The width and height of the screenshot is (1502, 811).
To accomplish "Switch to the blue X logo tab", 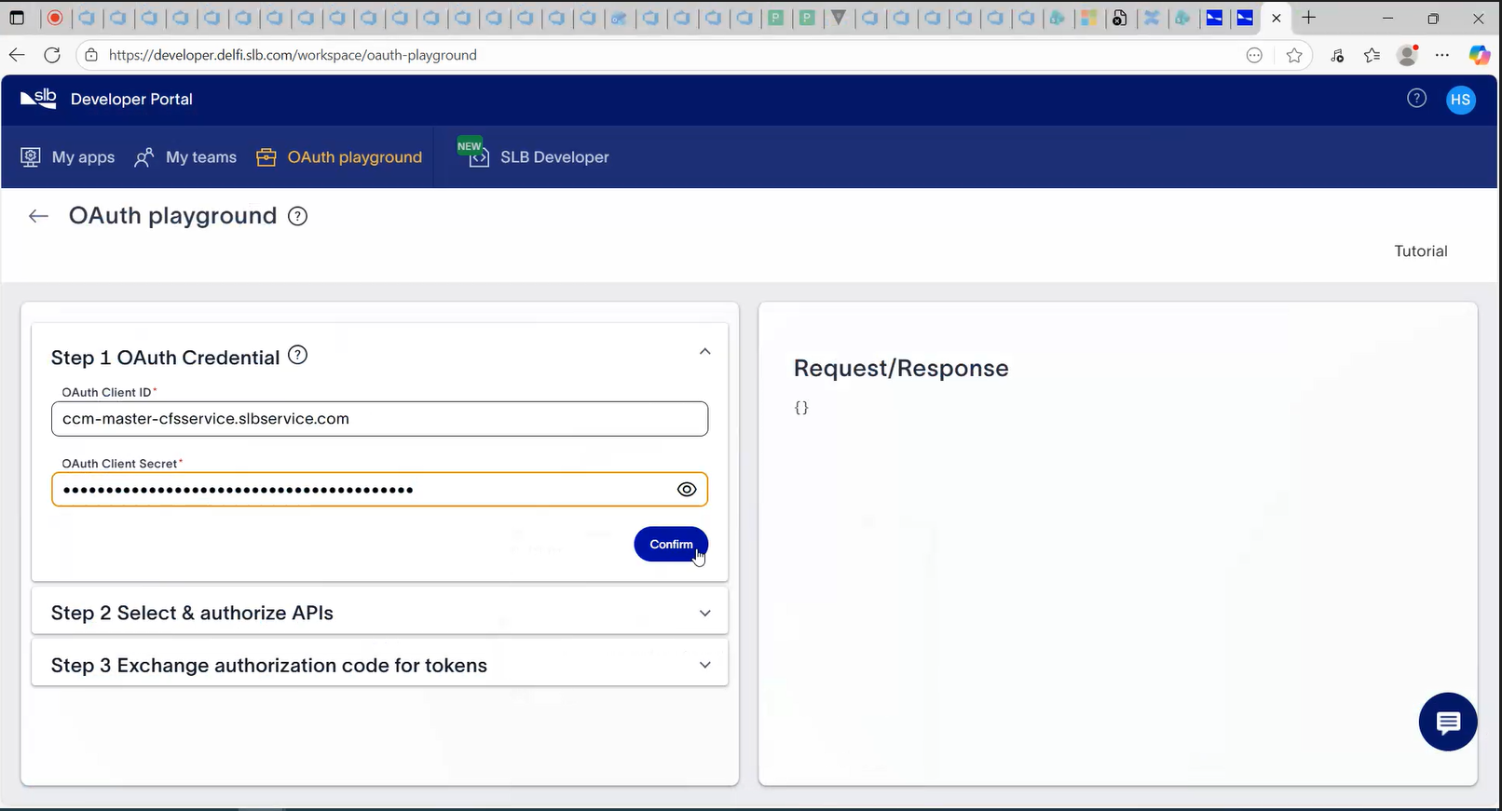I will 1152,18.
